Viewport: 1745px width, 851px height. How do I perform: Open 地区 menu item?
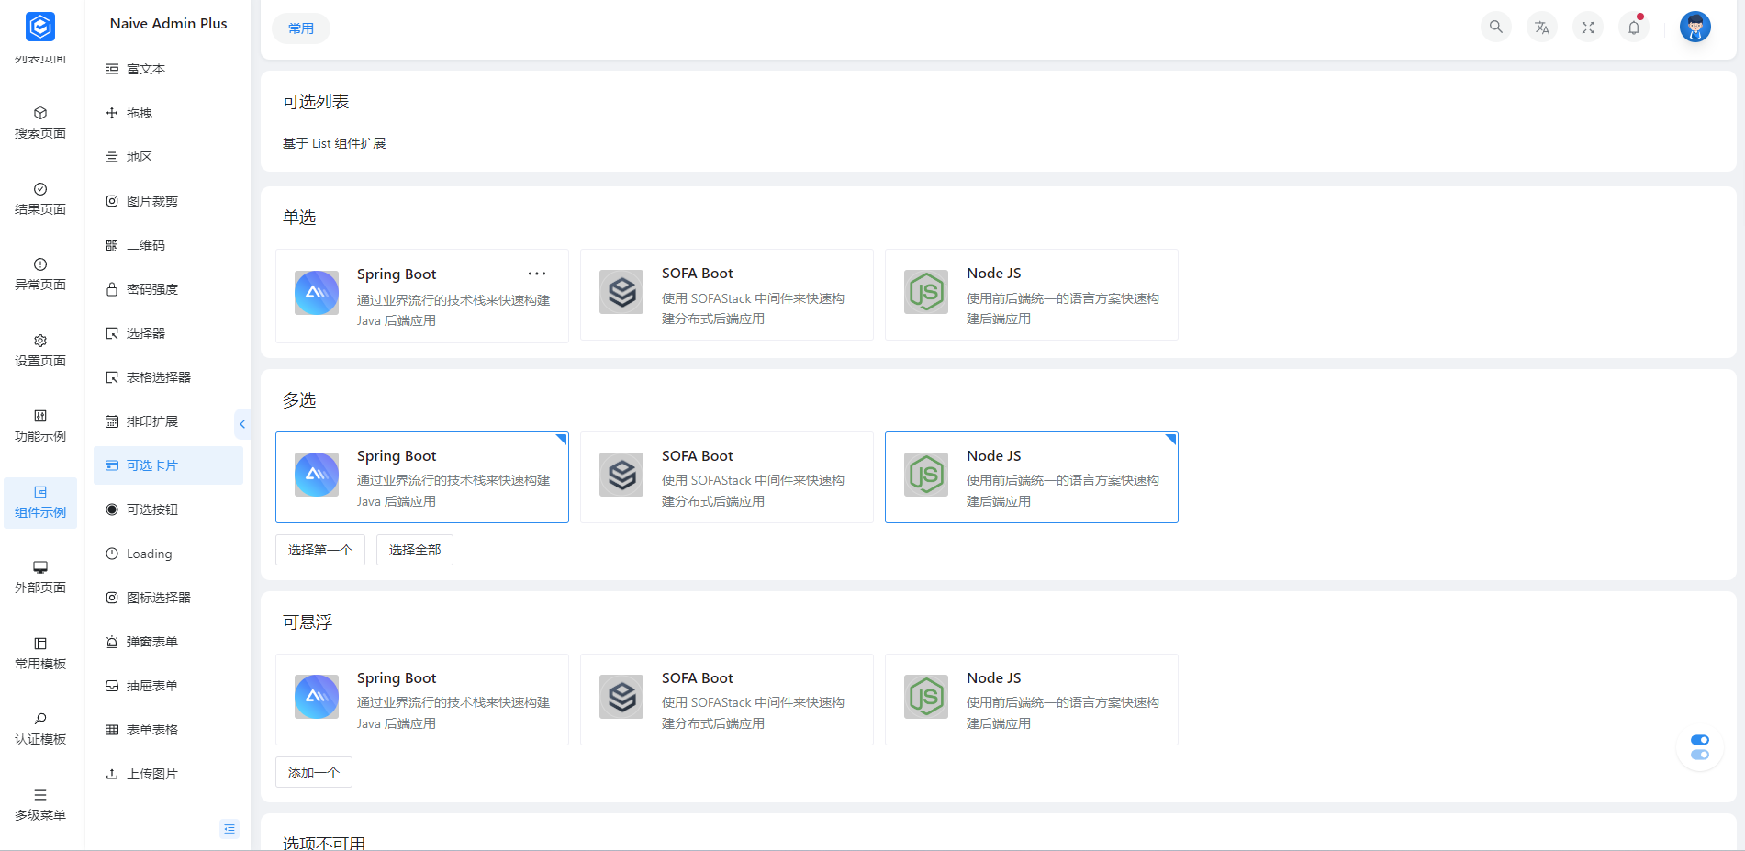(168, 157)
